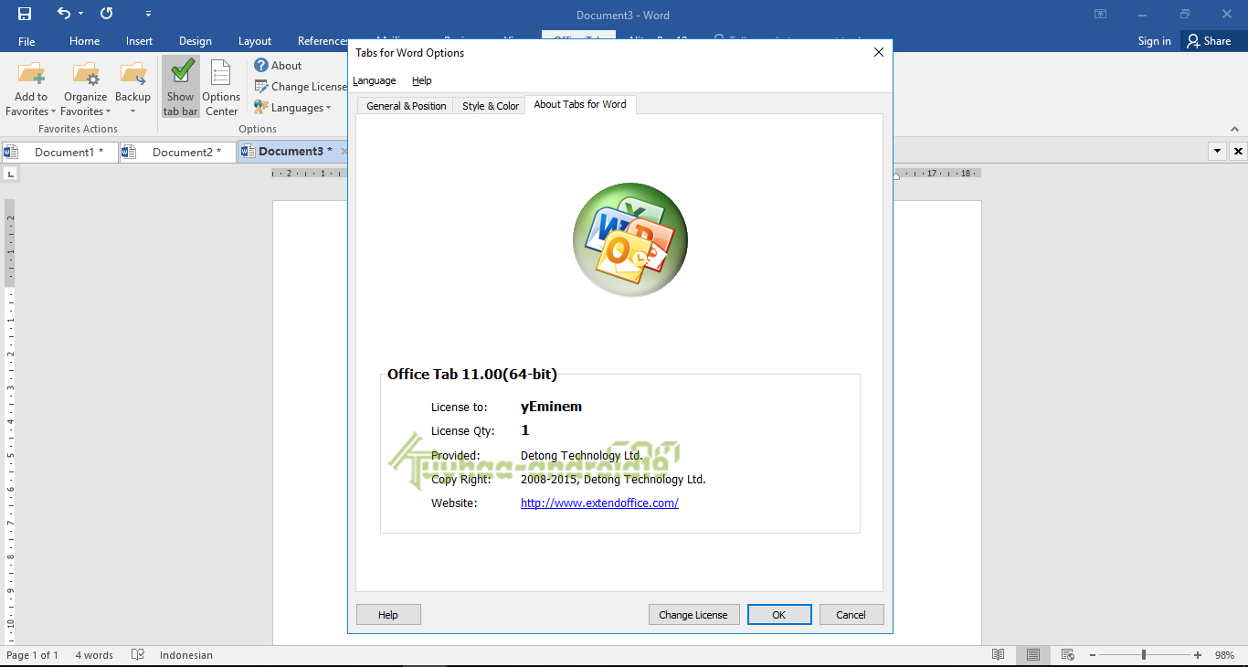Image resolution: width=1248 pixels, height=667 pixels.
Task: Click the zoom in plus button
Action: click(x=1198, y=655)
